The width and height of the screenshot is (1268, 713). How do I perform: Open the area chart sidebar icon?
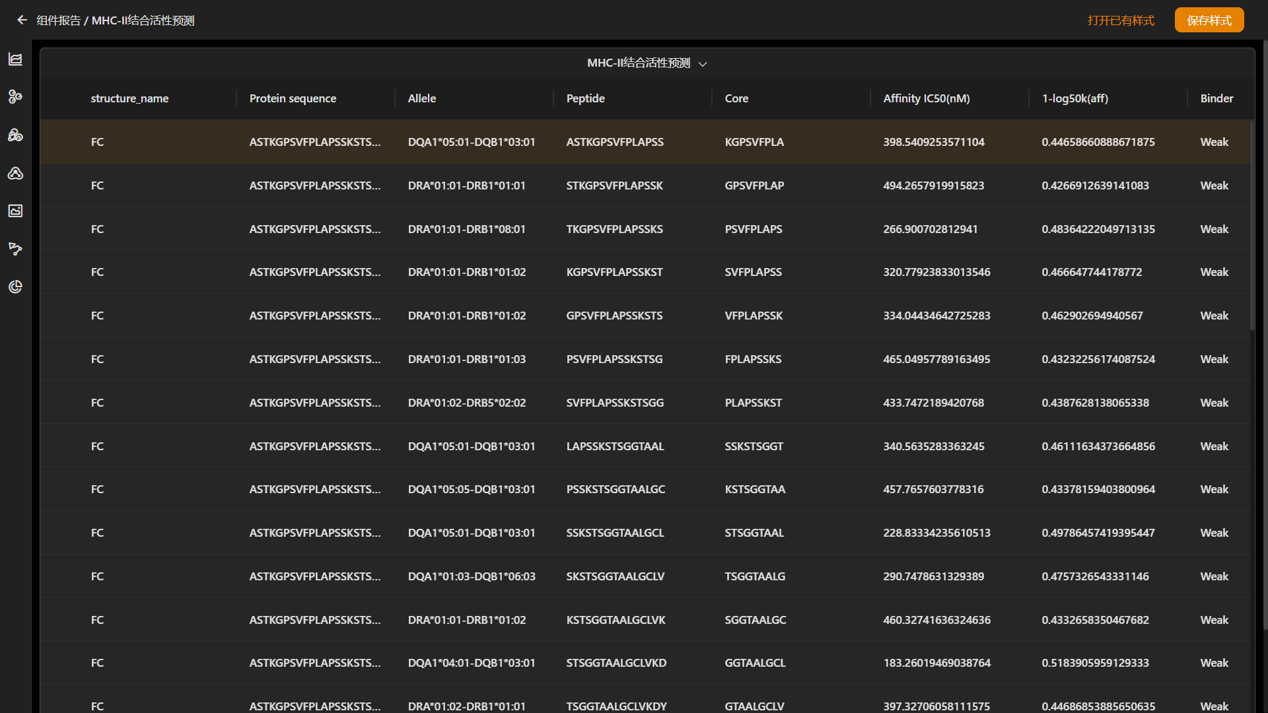click(15, 59)
